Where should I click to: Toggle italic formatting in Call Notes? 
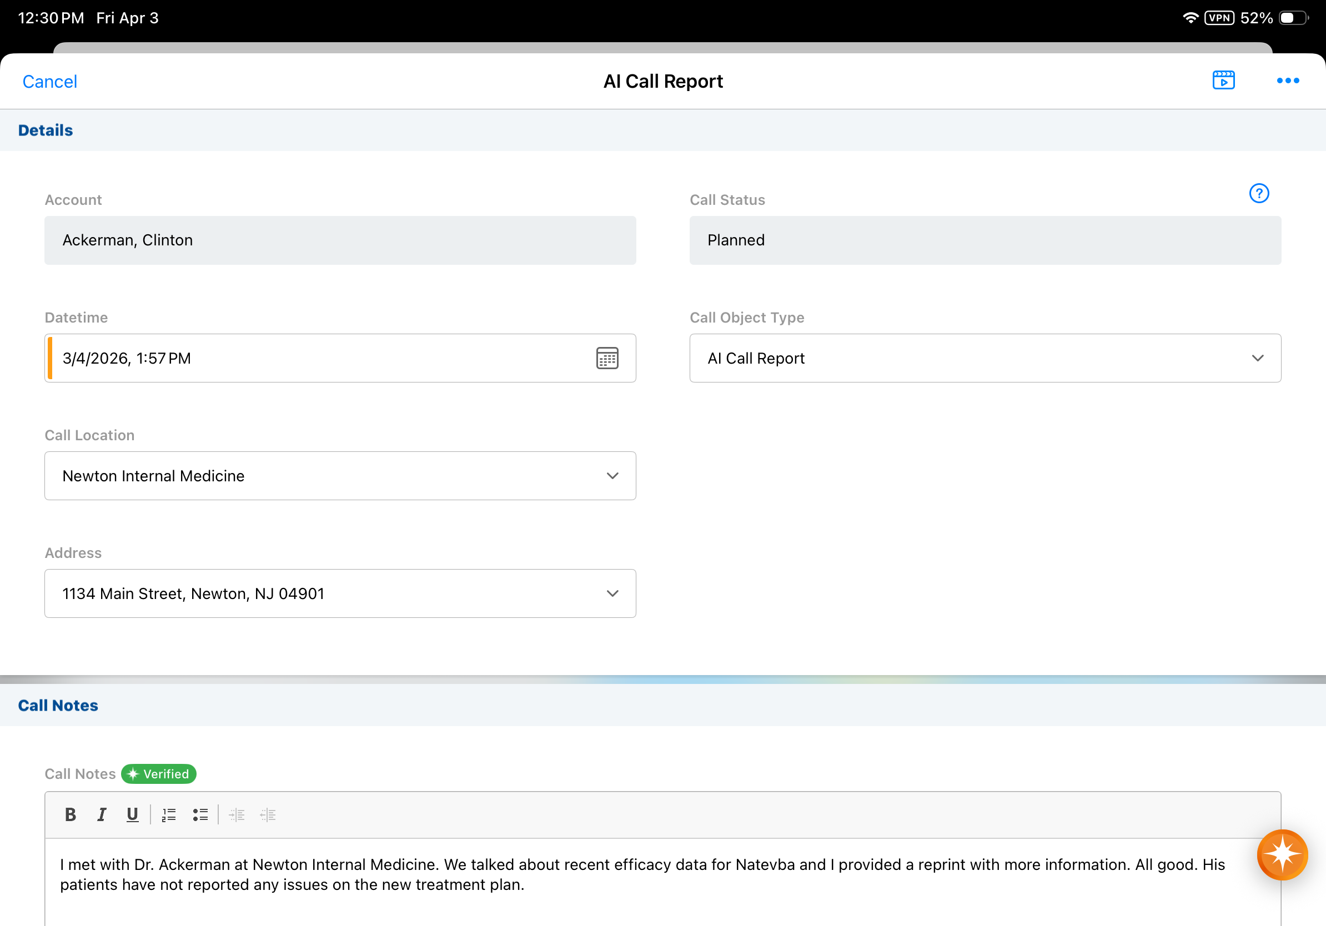pyautogui.click(x=102, y=814)
